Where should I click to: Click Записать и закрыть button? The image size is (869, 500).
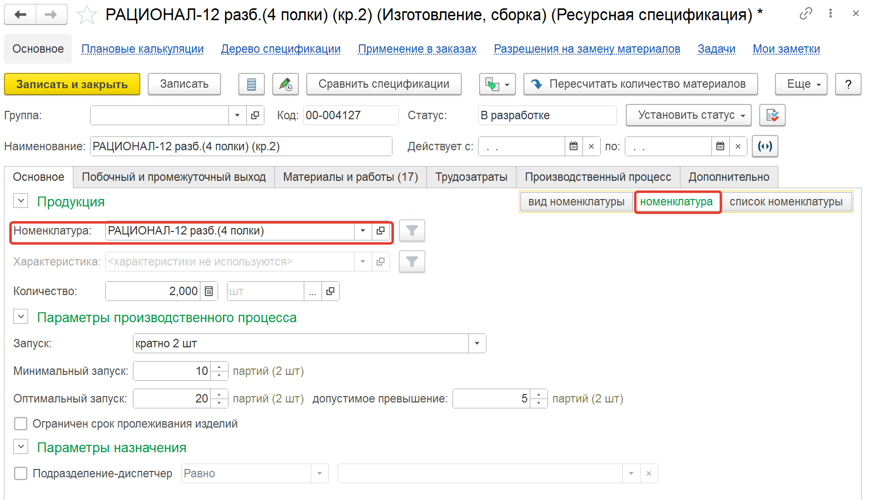click(72, 84)
